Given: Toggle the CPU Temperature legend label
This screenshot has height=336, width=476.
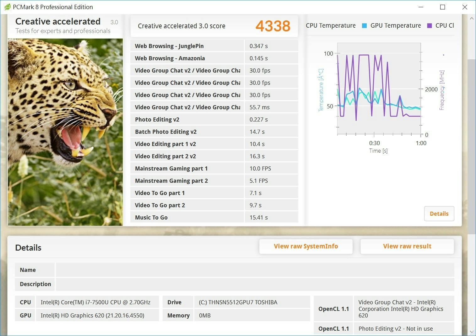Looking at the screenshot, I should [x=331, y=26].
